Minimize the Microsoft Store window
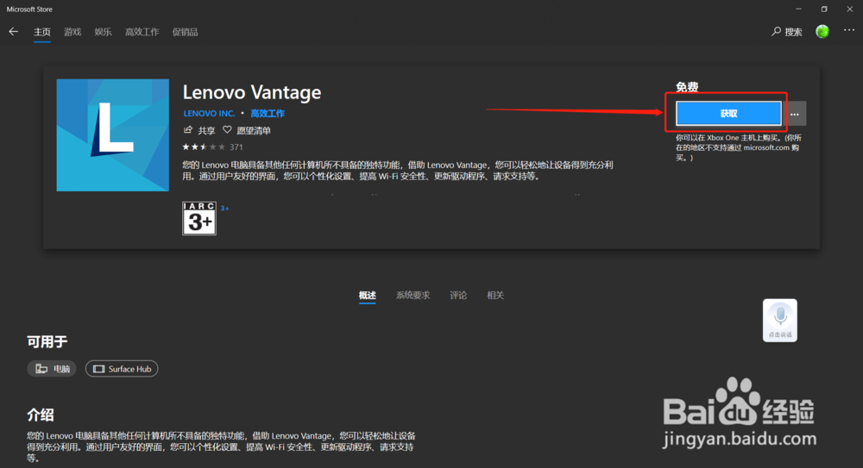Image resolution: width=863 pixels, height=468 pixels. click(798, 9)
